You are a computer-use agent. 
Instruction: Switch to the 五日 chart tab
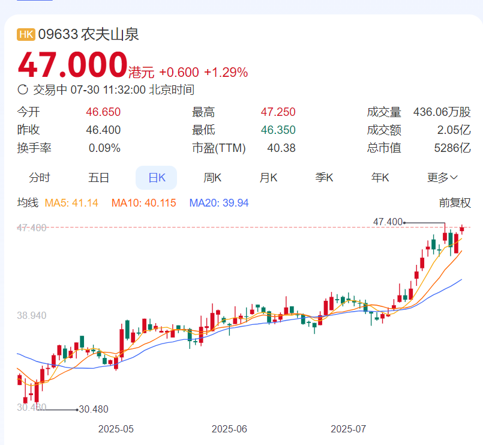[x=98, y=178]
